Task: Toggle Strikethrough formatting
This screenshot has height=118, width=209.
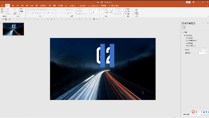Action: 38,13
